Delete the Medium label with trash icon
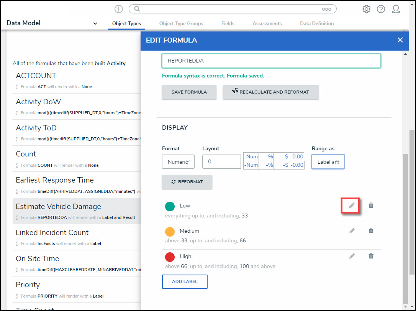 (371, 231)
